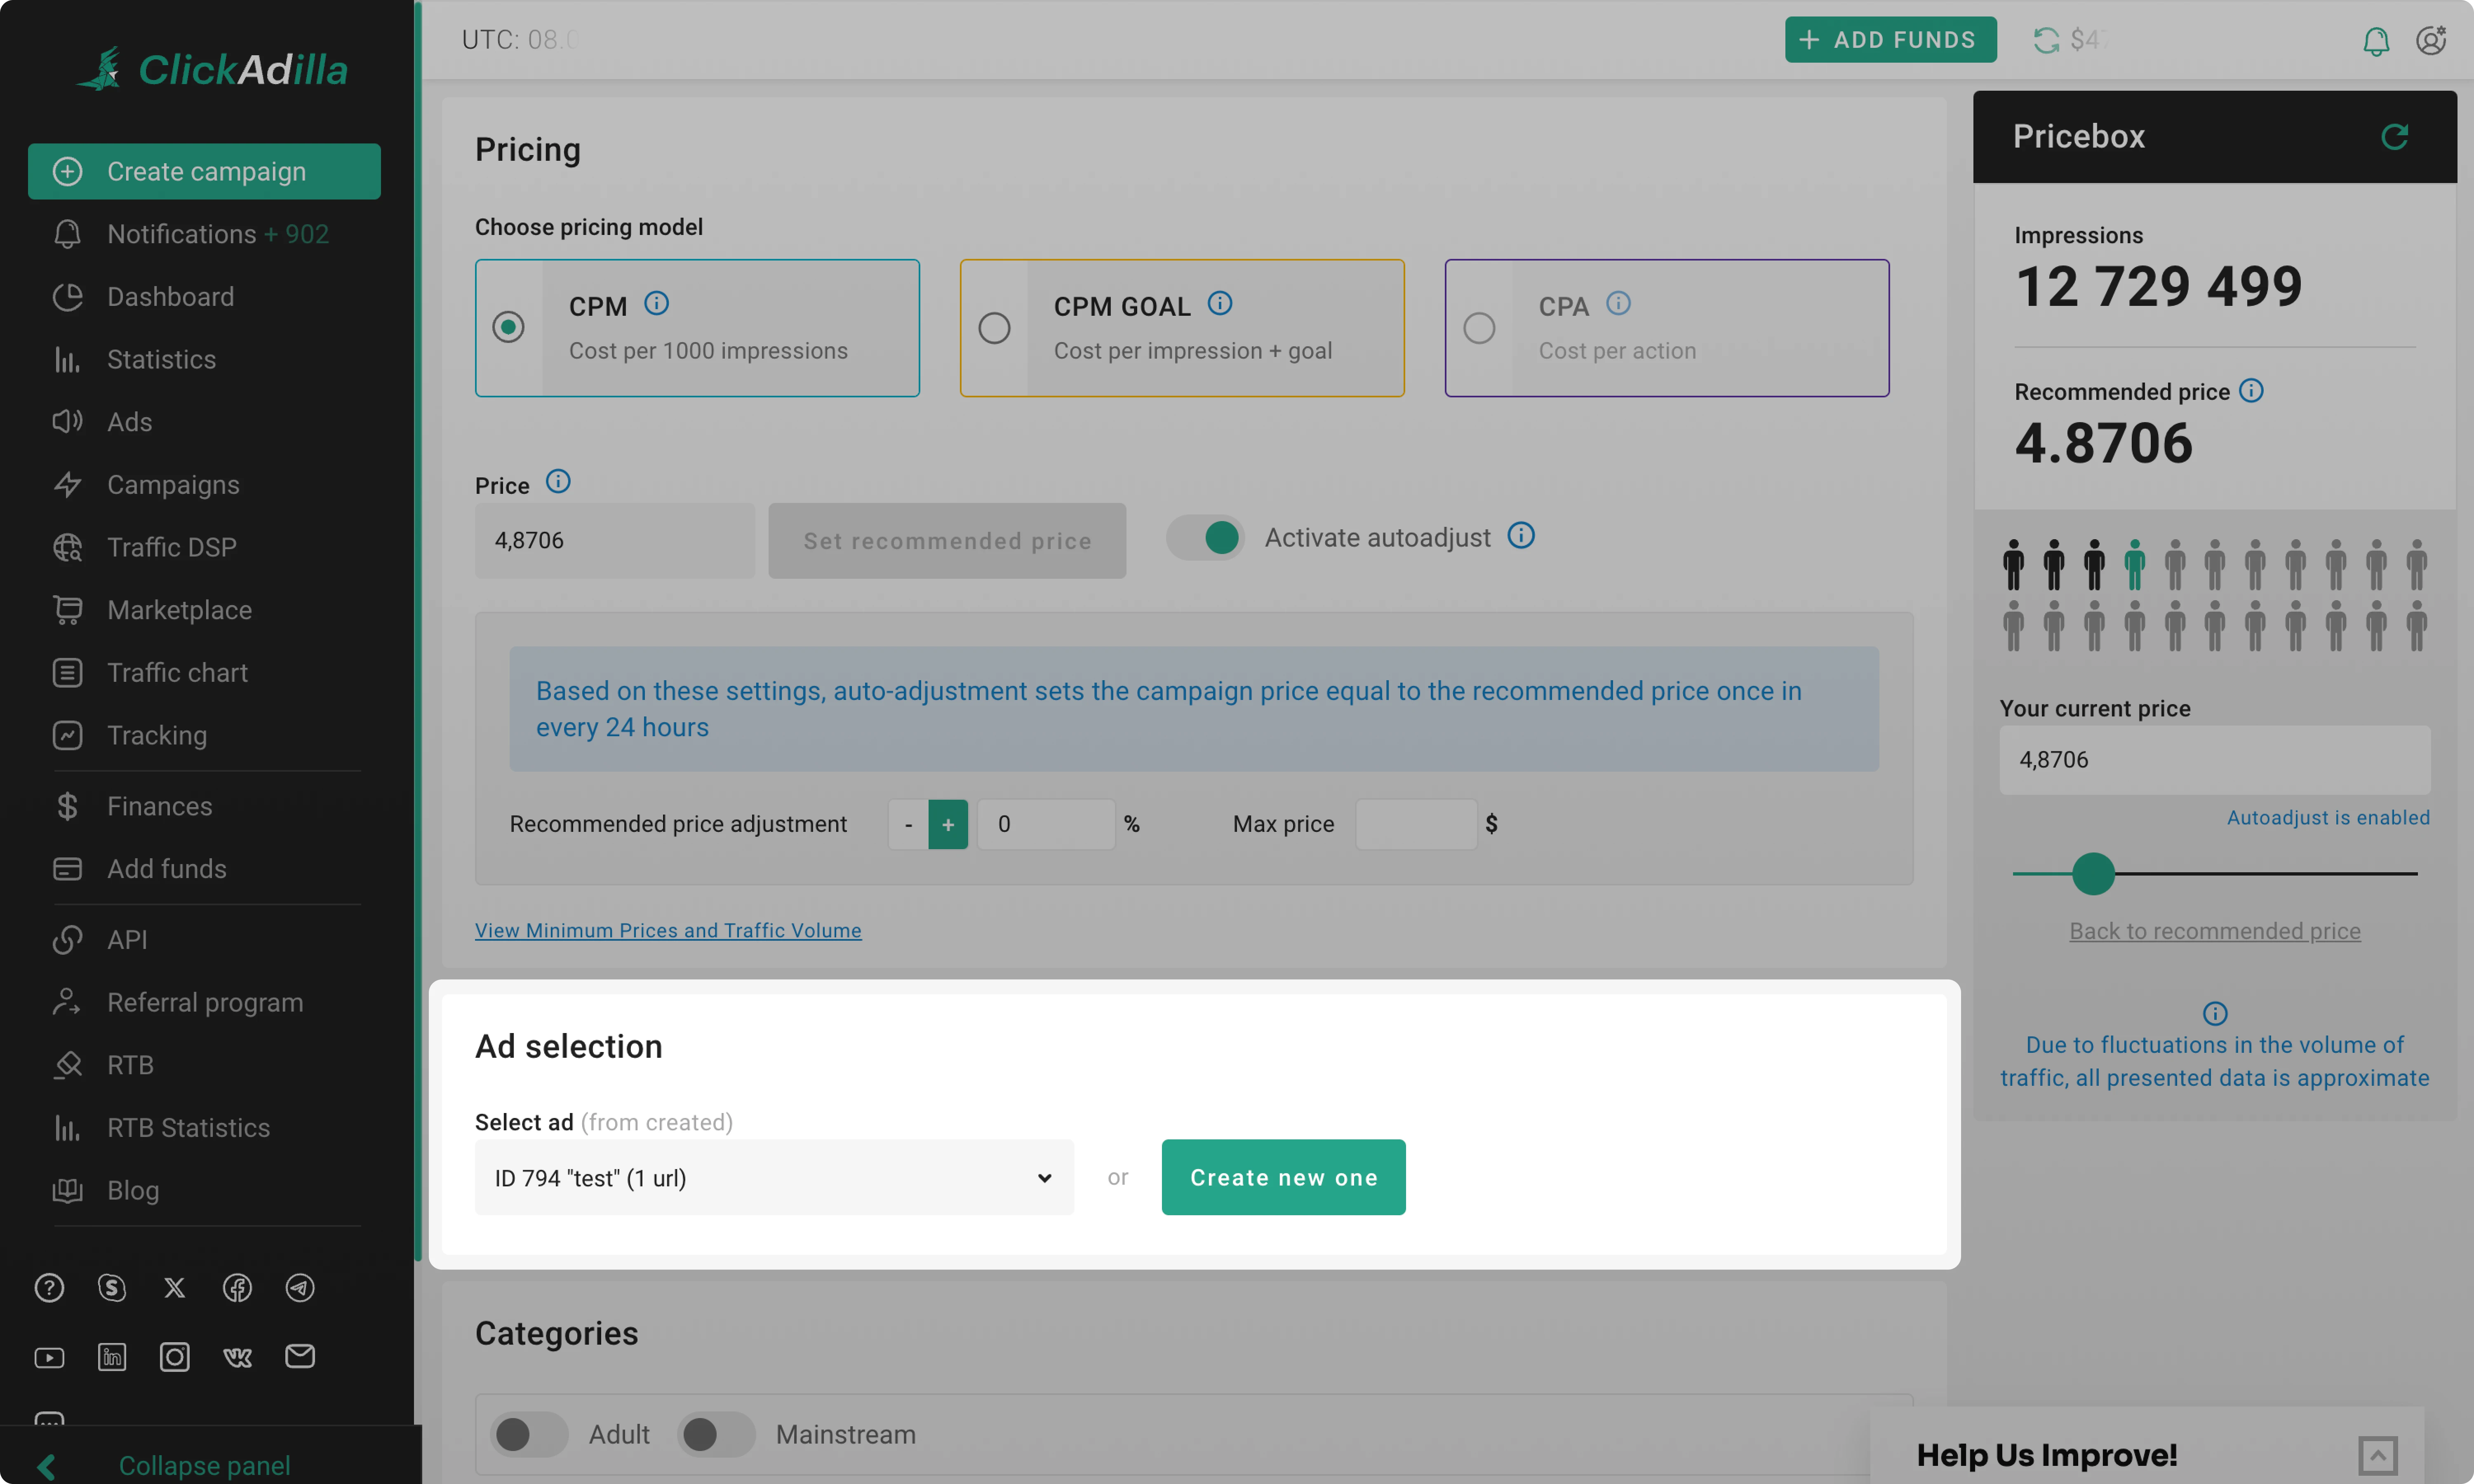Image resolution: width=2474 pixels, height=1484 pixels.
Task: Click the Pricebox refresh icon
Action: (x=2394, y=136)
